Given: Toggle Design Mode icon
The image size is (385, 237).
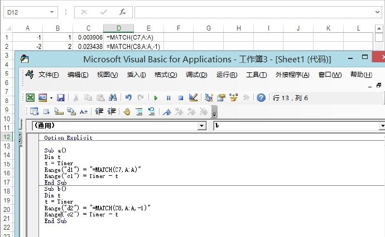Looking at the screenshot, I should point(193,98).
